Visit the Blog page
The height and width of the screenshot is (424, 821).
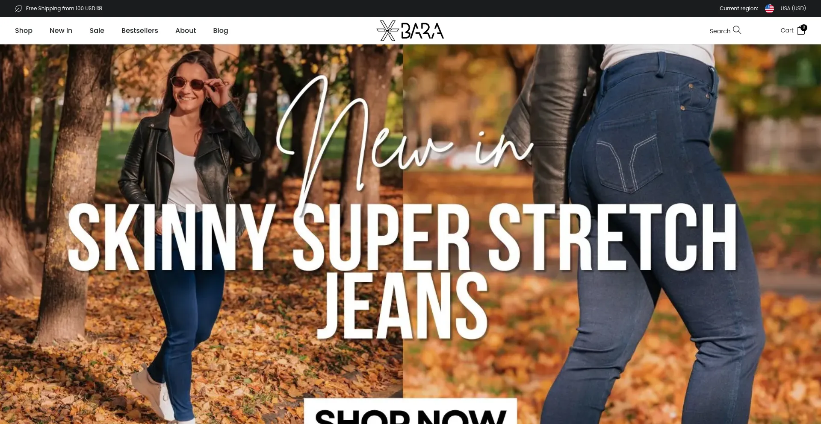(x=221, y=31)
